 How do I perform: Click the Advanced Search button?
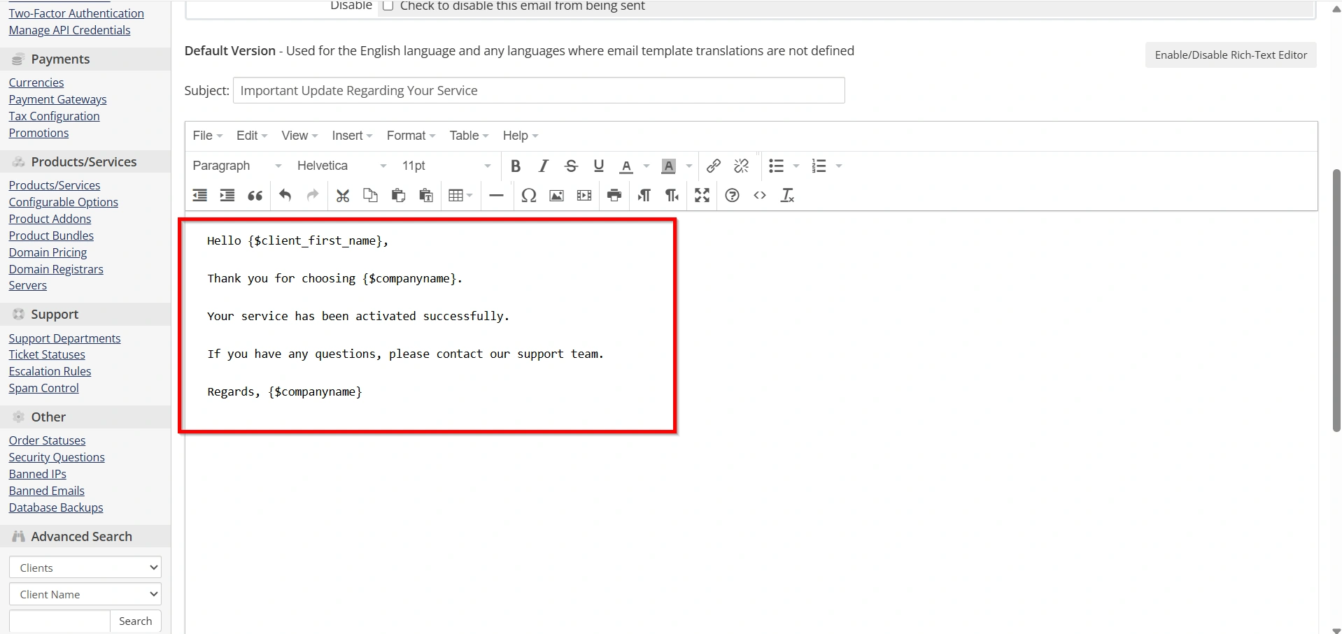point(136,621)
